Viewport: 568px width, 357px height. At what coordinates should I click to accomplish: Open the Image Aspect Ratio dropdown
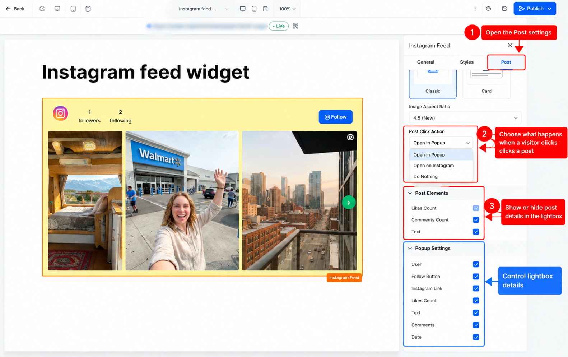coord(465,118)
